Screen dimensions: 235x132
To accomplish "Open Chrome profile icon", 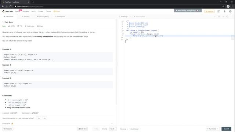I will [x=228, y=7].
